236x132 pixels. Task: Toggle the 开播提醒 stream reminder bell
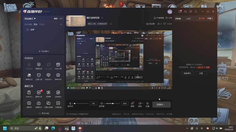tap(159, 18)
